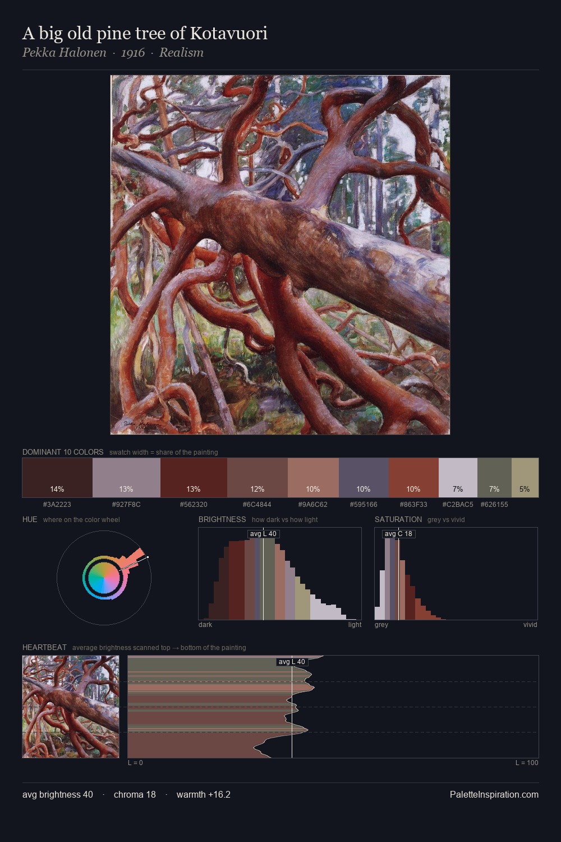Click the main painting image
This screenshot has height=842, width=561.
pyautogui.click(x=280, y=255)
